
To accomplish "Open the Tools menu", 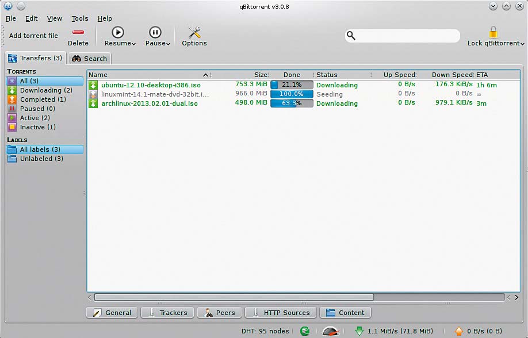I will 80,18.
